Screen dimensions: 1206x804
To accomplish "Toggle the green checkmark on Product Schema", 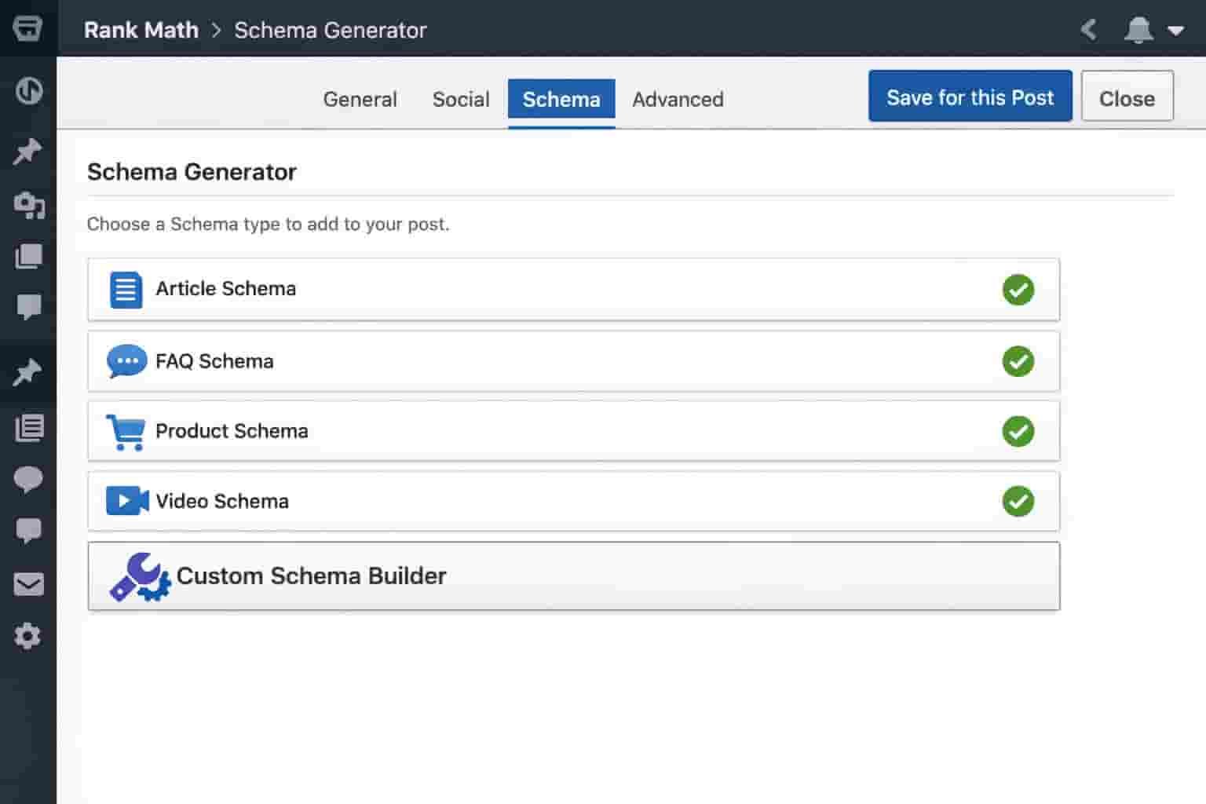I will click(x=1018, y=431).
